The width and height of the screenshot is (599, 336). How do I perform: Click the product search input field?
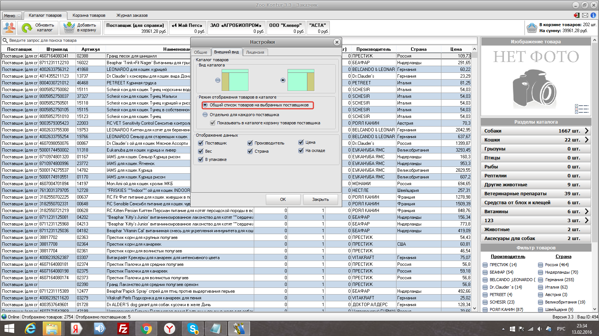240,40
